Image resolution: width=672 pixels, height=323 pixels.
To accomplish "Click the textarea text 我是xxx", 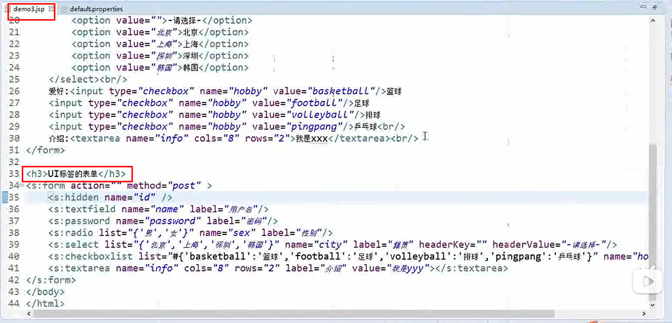I will pos(311,139).
